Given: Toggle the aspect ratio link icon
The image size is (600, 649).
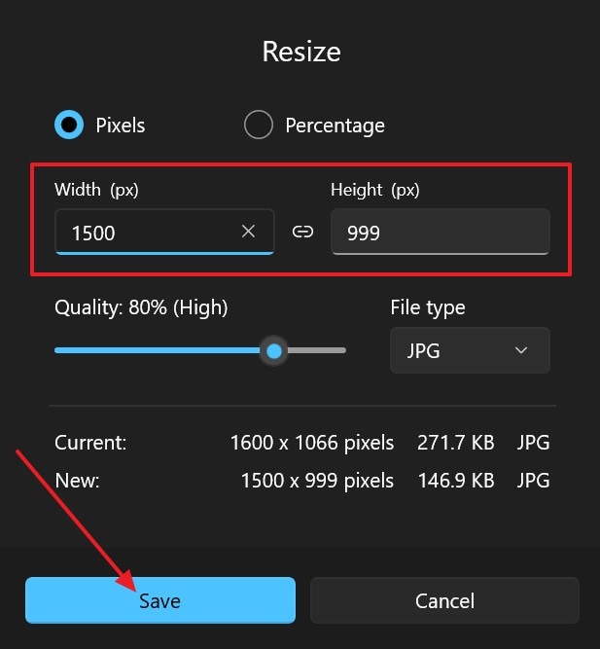Looking at the screenshot, I should (302, 232).
